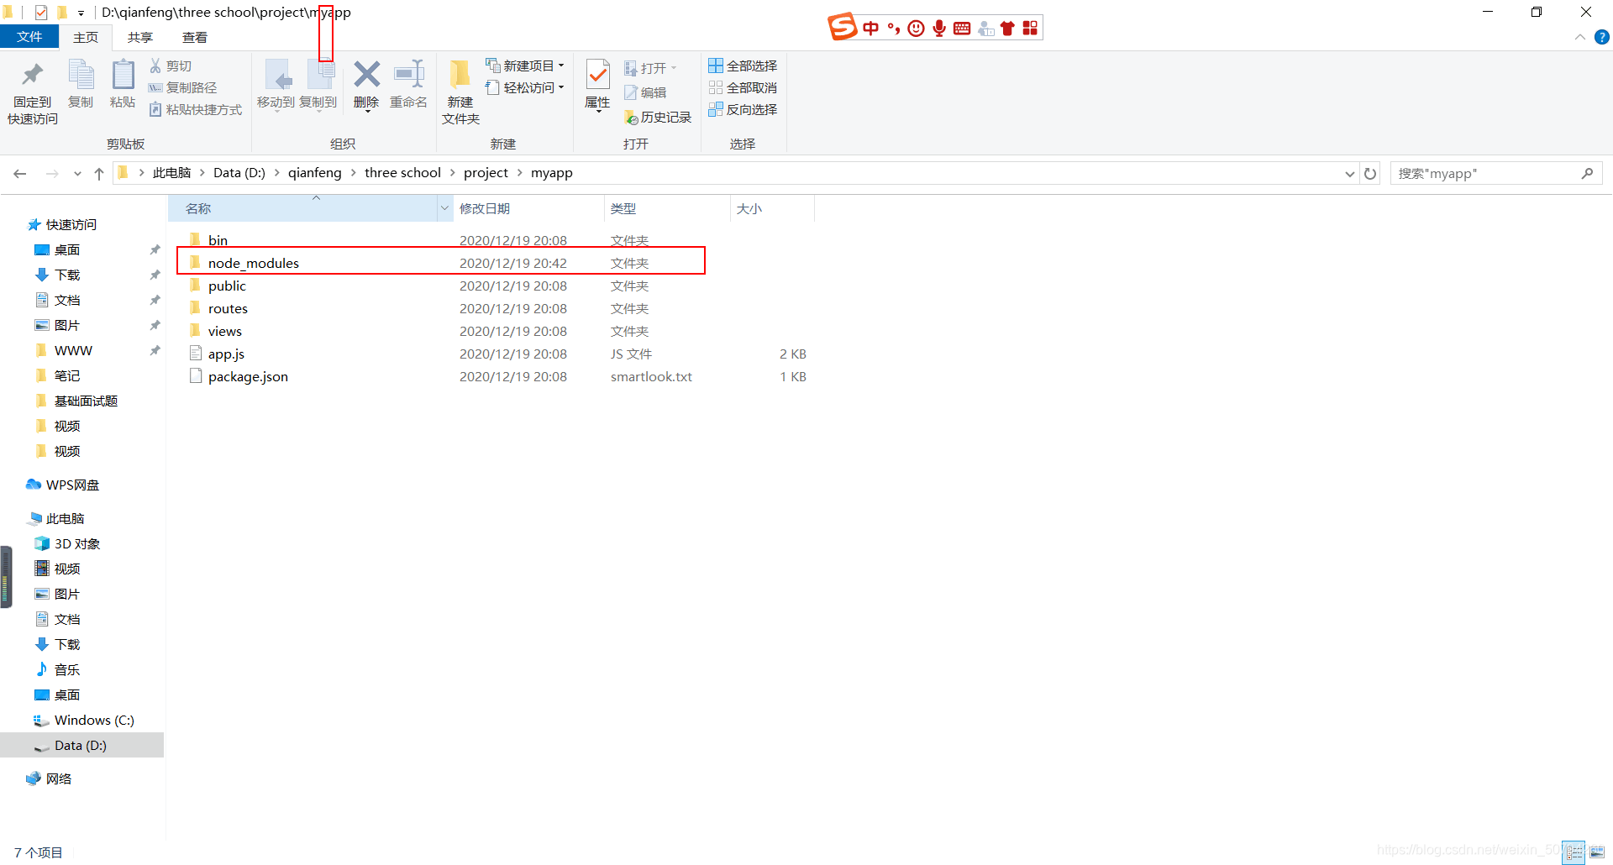Viewport: 1613px width, 865px height.
Task: Sort by Type (类型) column header
Action: pos(667,208)
